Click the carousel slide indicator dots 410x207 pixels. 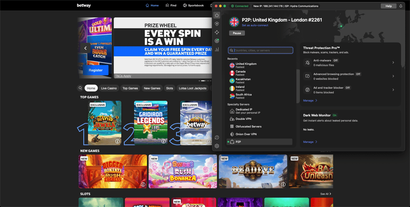point(205,81)
